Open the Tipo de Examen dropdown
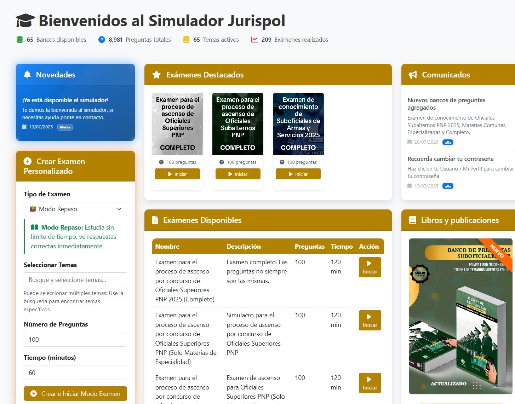This screenshot has width=515, height=404. (x=75, y=209)
